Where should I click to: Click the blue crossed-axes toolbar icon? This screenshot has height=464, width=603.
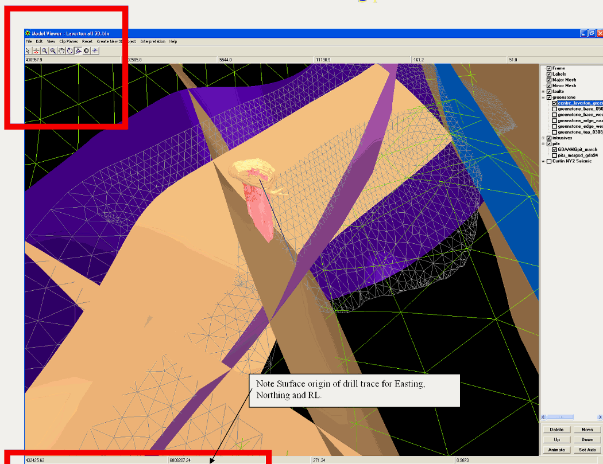(95, 50)
